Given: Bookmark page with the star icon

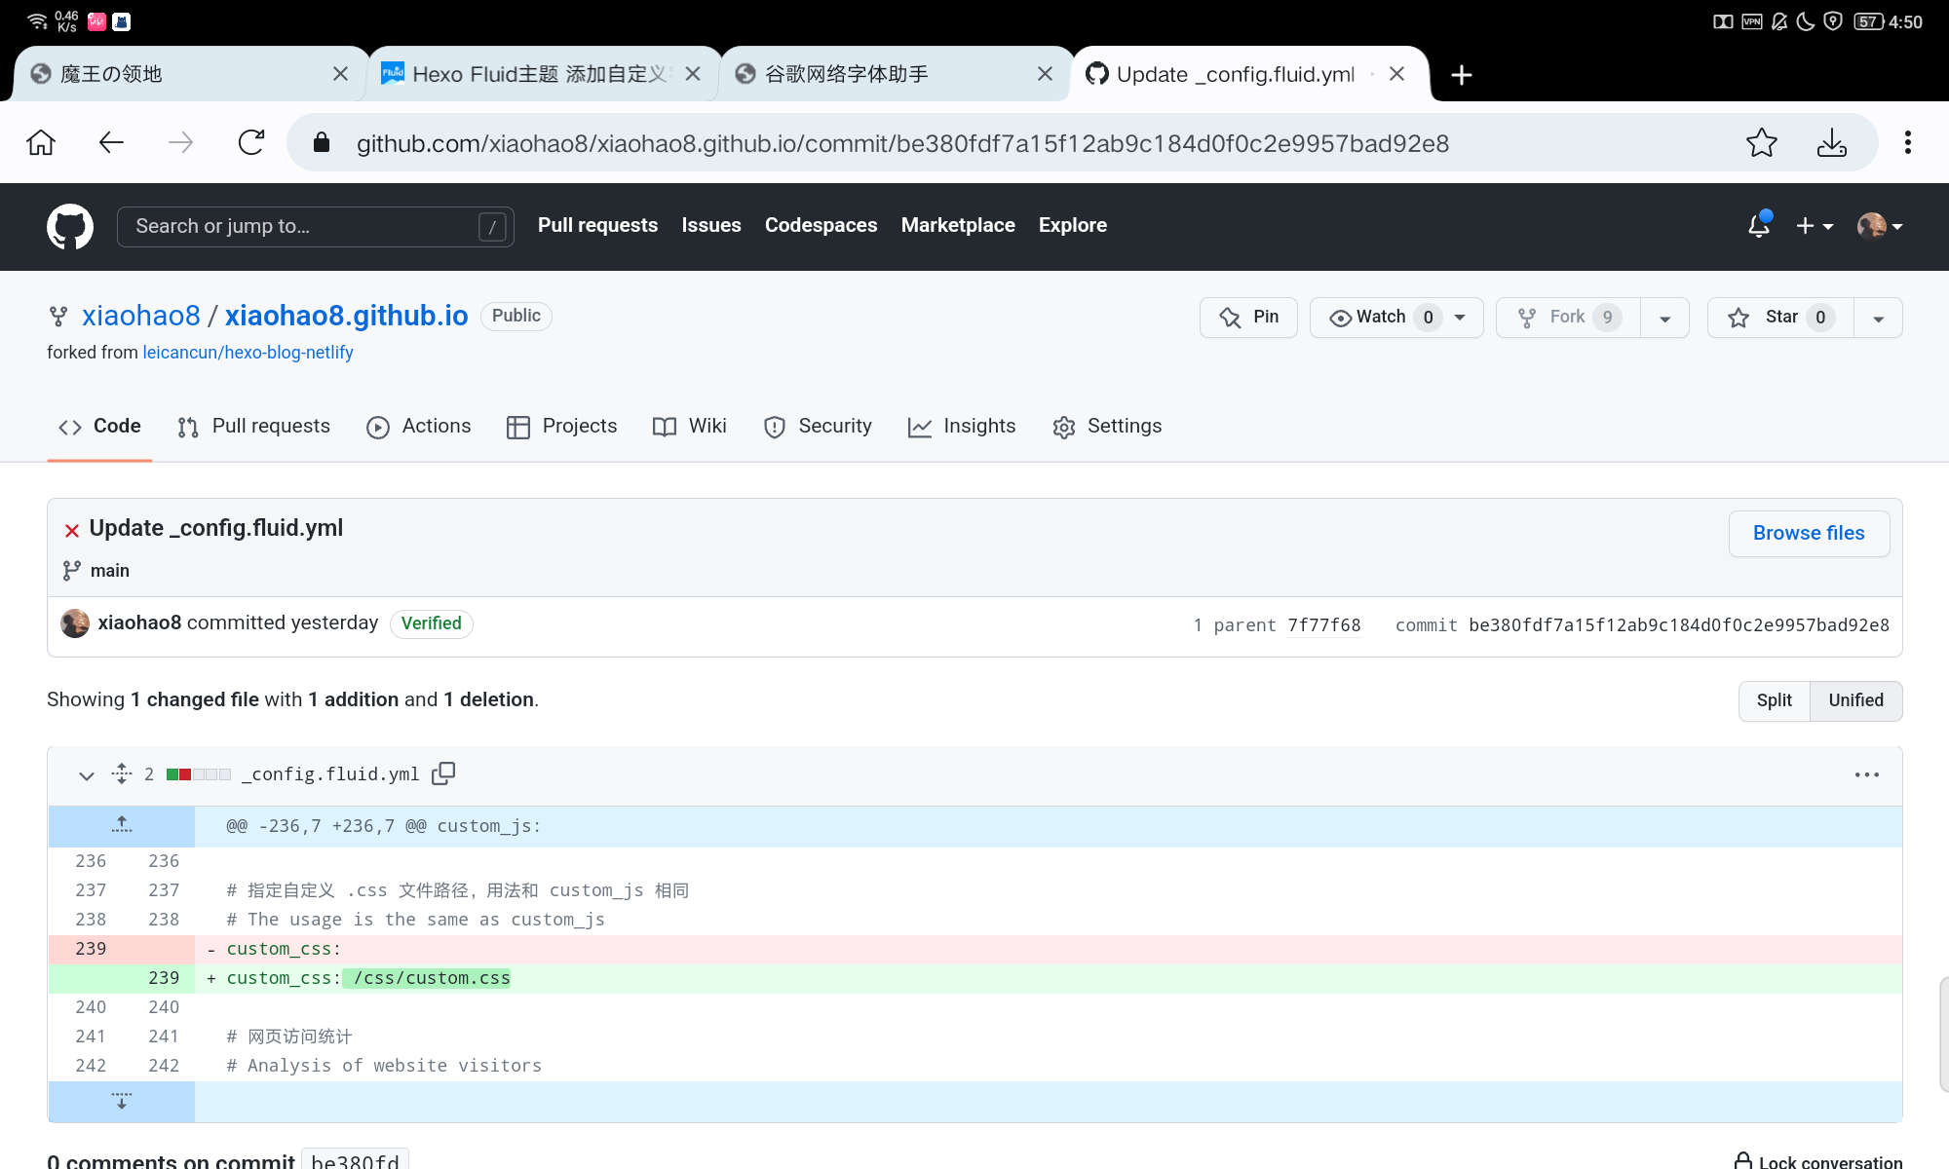Looking at the screenshot, I should pyautogui.click(x=1761, y=143).
